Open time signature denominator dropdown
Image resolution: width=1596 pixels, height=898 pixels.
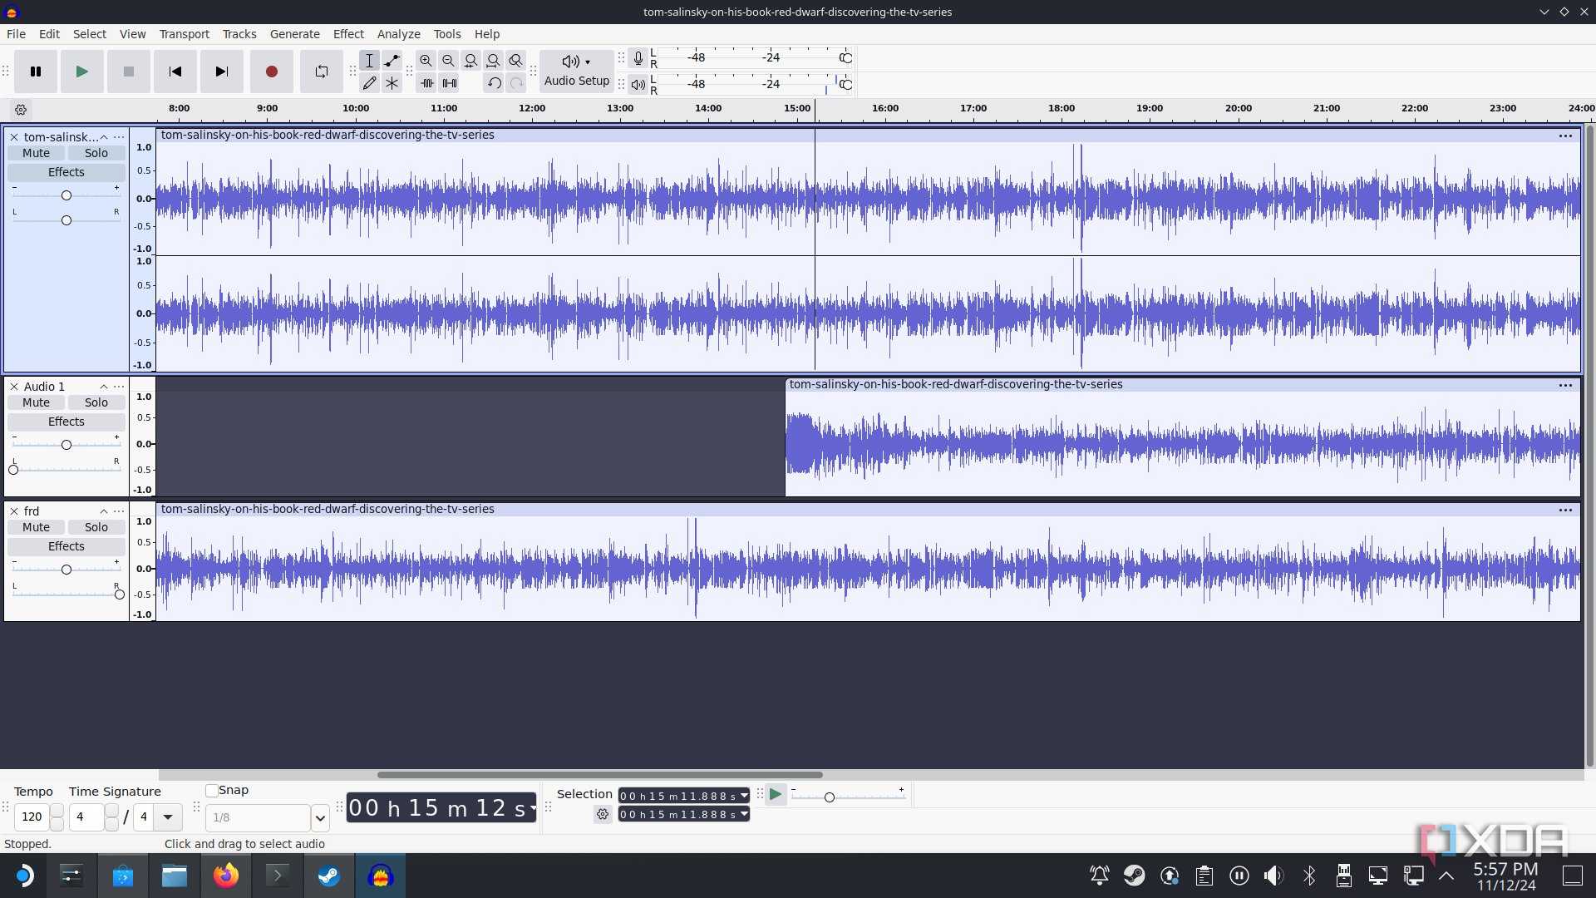coord(168,817)
